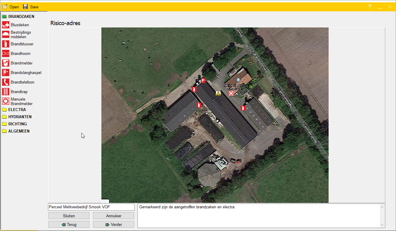Click the yellow warning triangle on map
Screen dimensions: 396x231
[218, 94]
